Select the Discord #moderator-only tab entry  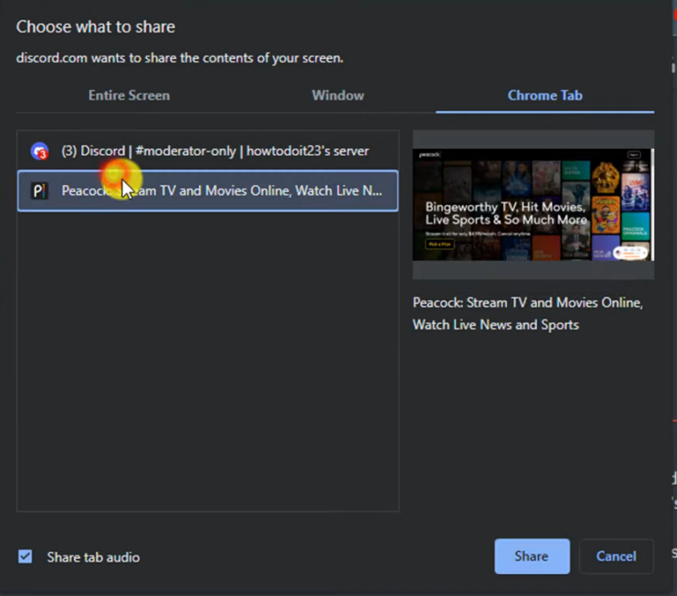pyautogui.click(x=214, y=151)
